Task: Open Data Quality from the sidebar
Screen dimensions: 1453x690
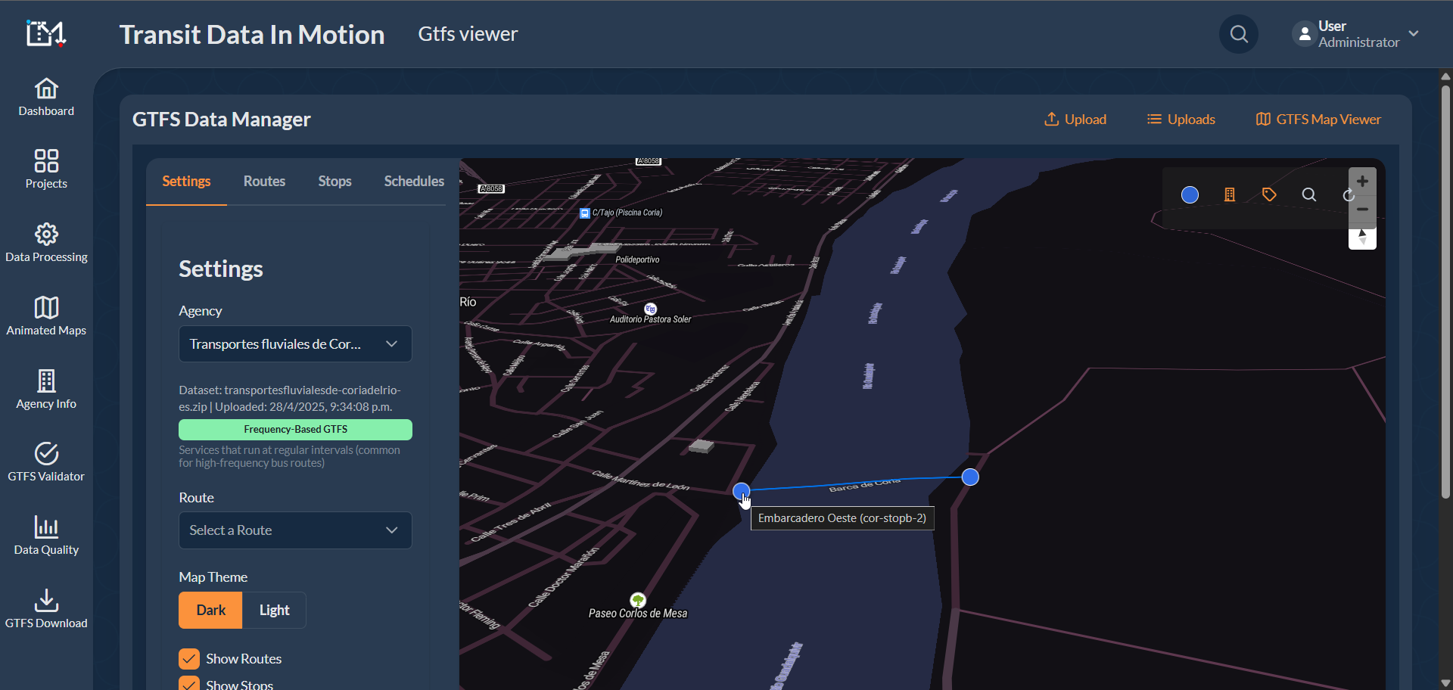Action: click(46, 536)
